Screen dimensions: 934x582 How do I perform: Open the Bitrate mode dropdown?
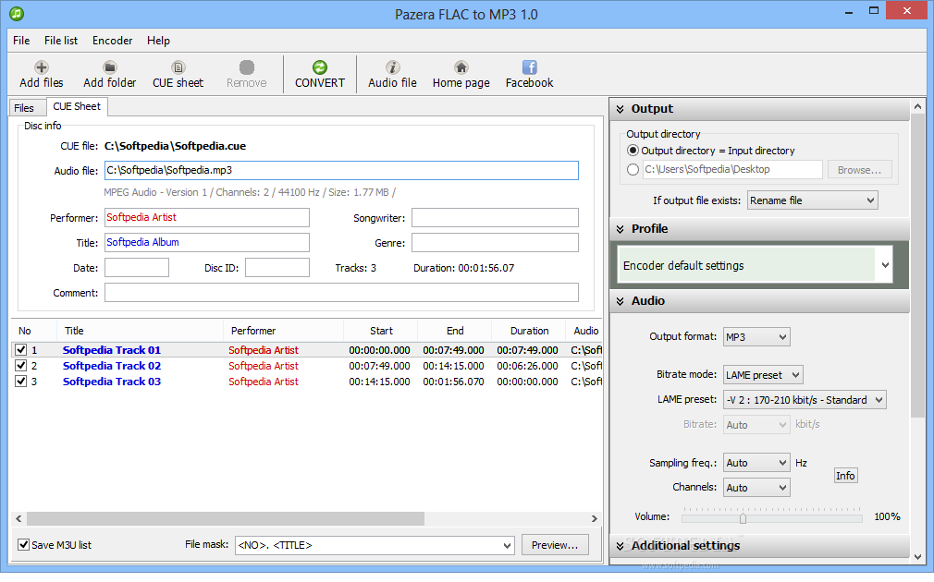point(763,375)
